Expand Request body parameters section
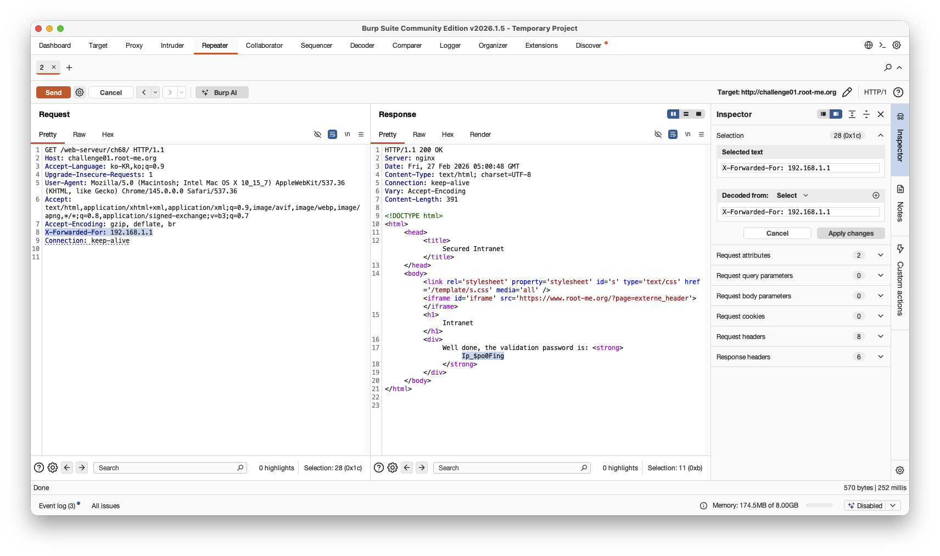This screenshot has height=556, width=940. (x=881, y=296)
